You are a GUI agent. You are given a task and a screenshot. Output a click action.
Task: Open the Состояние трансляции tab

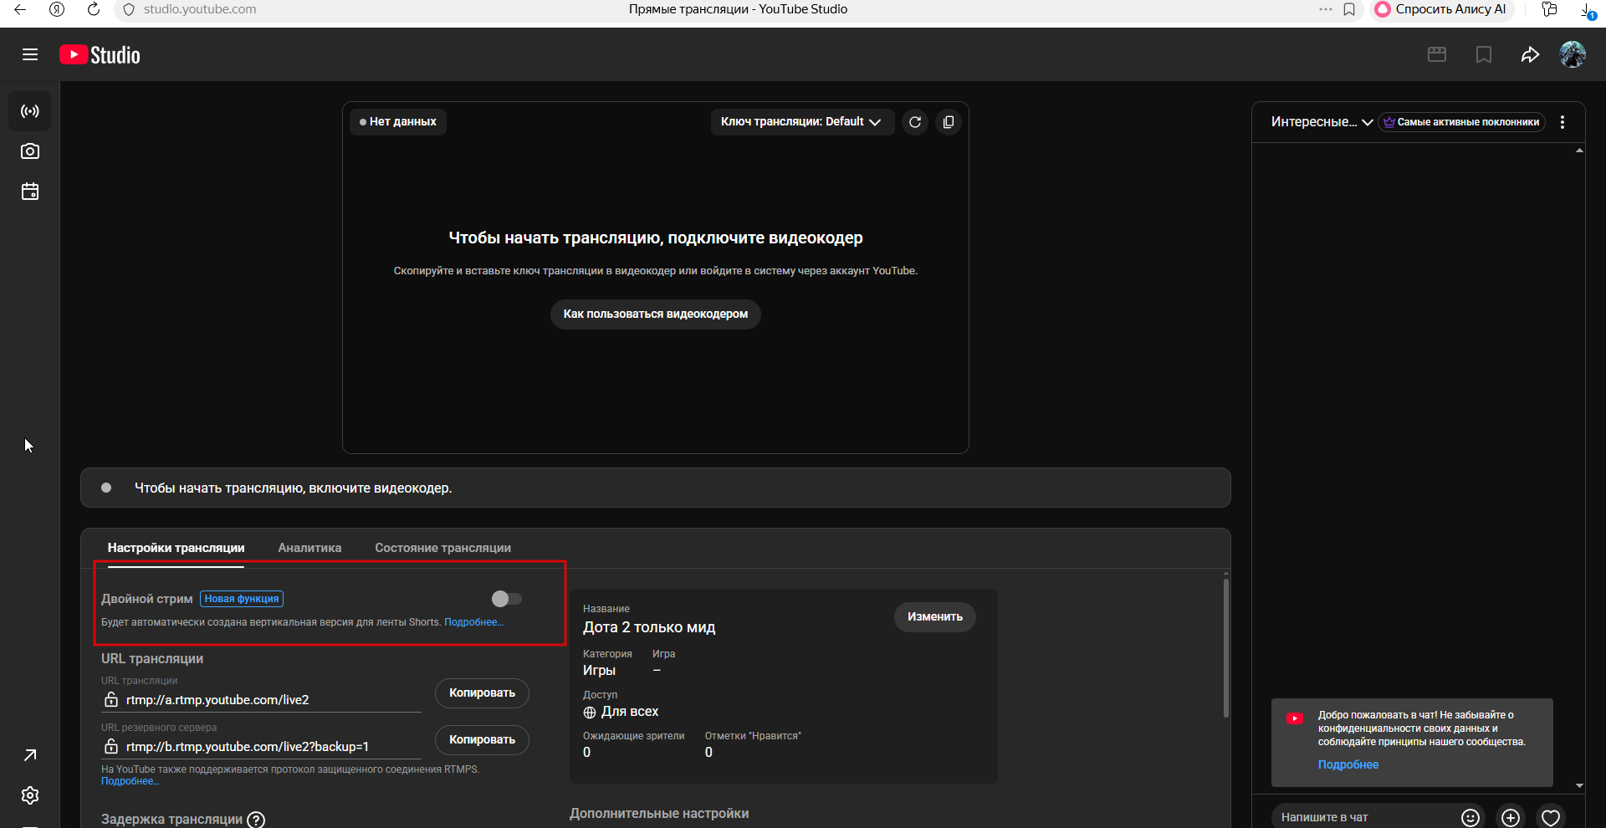tap(442, 548)
